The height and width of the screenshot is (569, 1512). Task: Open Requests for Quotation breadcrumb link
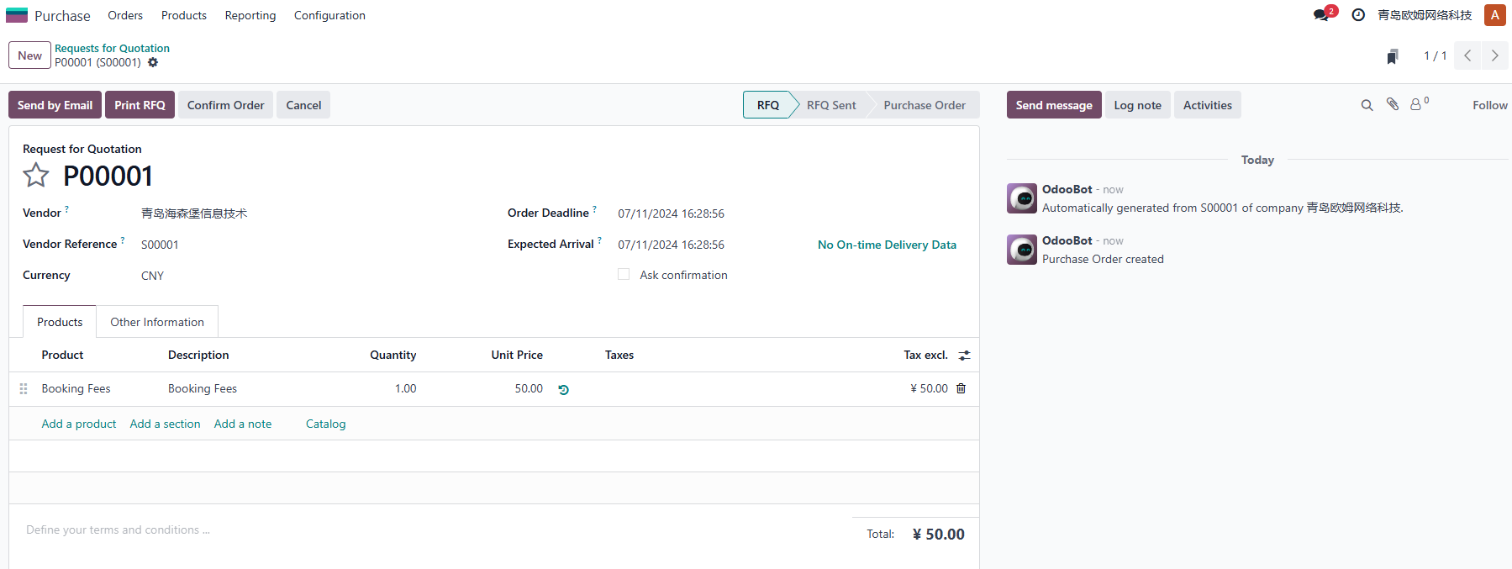pyautogui.click(x=112, y=48)
